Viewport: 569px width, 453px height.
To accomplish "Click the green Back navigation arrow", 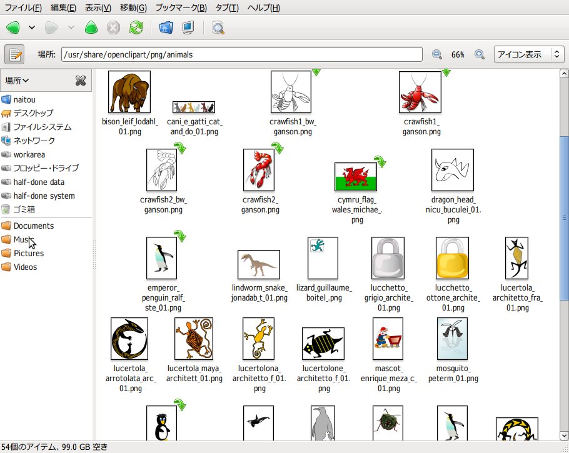I will coord(14,27).
